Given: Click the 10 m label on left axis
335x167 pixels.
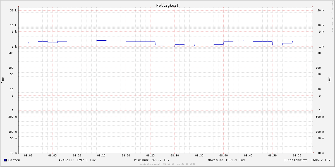Looking at the screenshot, I should pos(13,153).
